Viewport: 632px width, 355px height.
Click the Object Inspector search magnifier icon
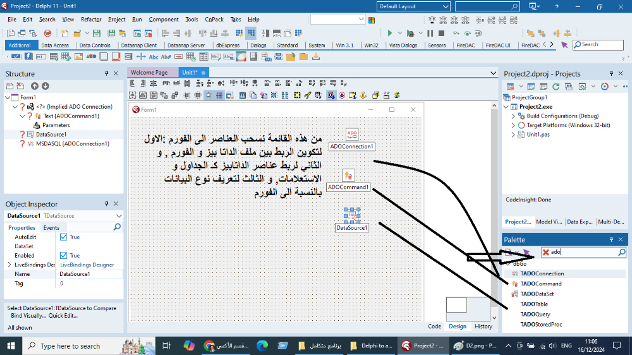pyautogui.click(x=117, y=227)
